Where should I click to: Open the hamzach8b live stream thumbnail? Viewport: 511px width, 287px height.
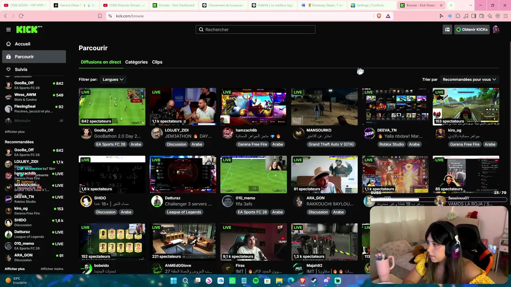click(254, 107)
